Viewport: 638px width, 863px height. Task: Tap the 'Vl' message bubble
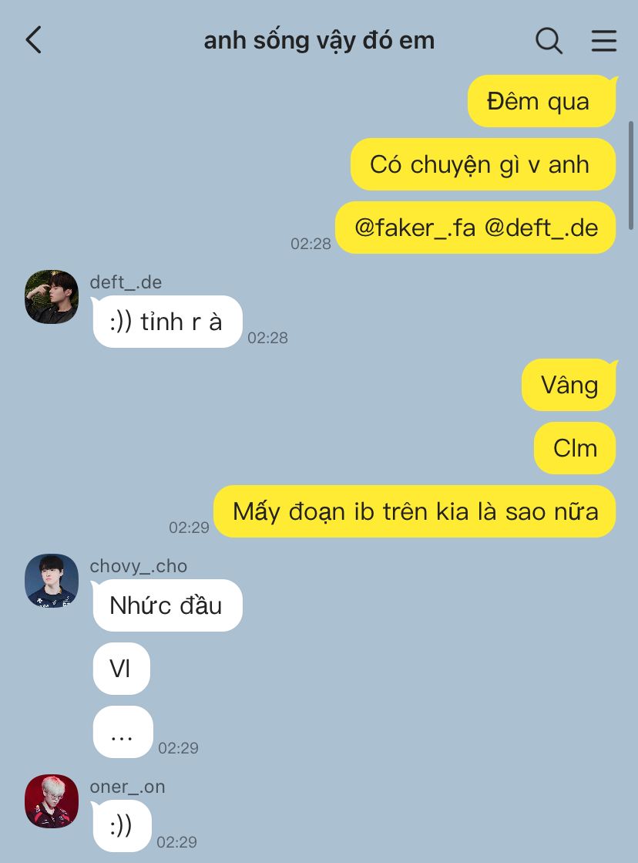(x=121, y=669)
